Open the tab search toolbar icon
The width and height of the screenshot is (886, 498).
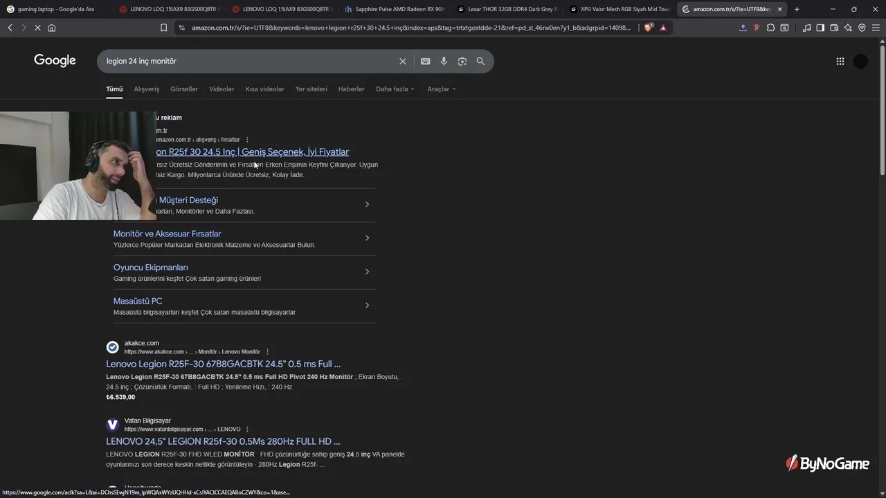click(784, 28)
